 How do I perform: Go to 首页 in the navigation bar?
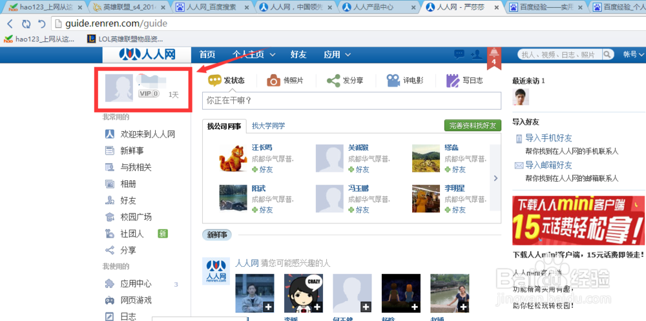(207, 54)
